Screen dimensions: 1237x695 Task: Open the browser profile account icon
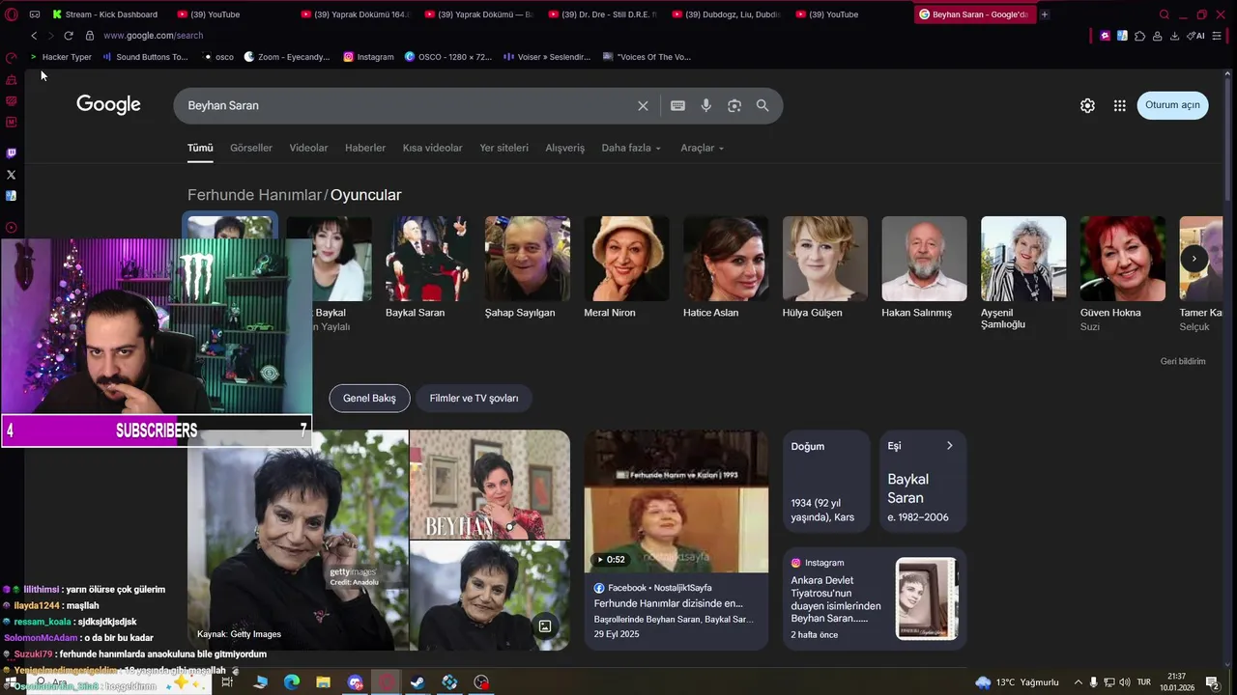[x=1157, y=36]
